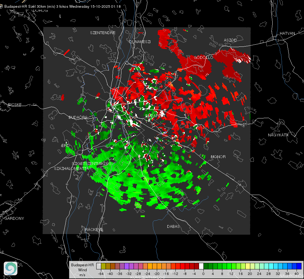Click the MONOR town label
The image size is (304, 279).
point(218,157)
